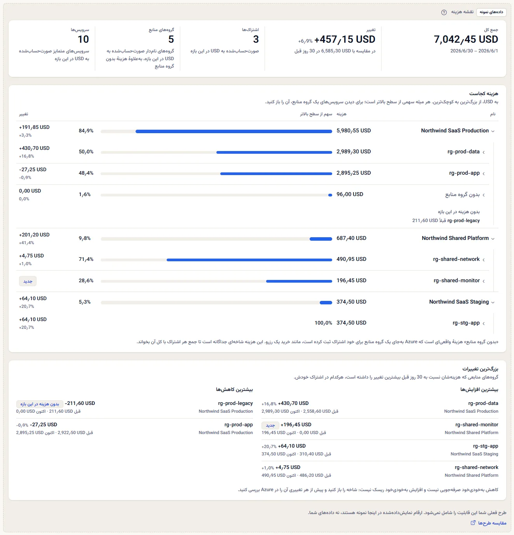Click the help icon beside نقشه هزینه

click(444, 12)
